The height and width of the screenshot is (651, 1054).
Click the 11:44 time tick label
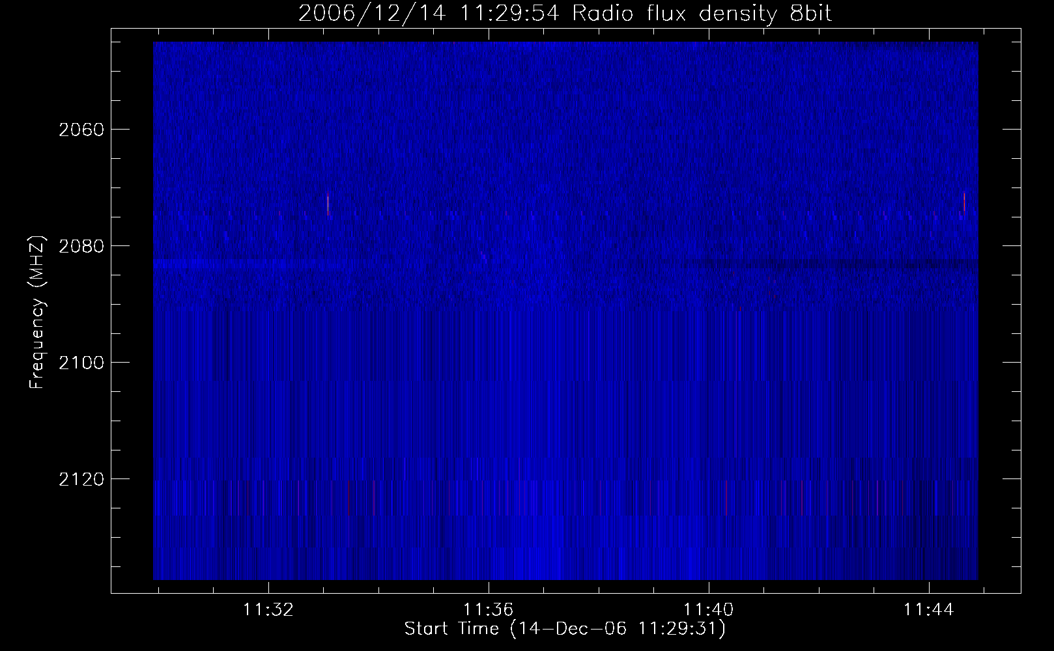pyautogui.click(x=929, y=610)
